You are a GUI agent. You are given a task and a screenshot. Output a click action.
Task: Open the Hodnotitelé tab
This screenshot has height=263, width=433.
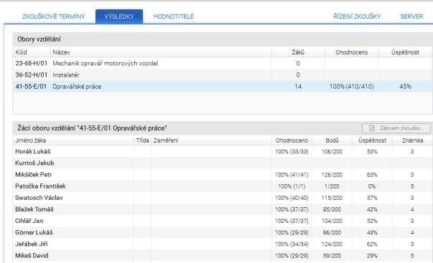[x=174, y=16]
